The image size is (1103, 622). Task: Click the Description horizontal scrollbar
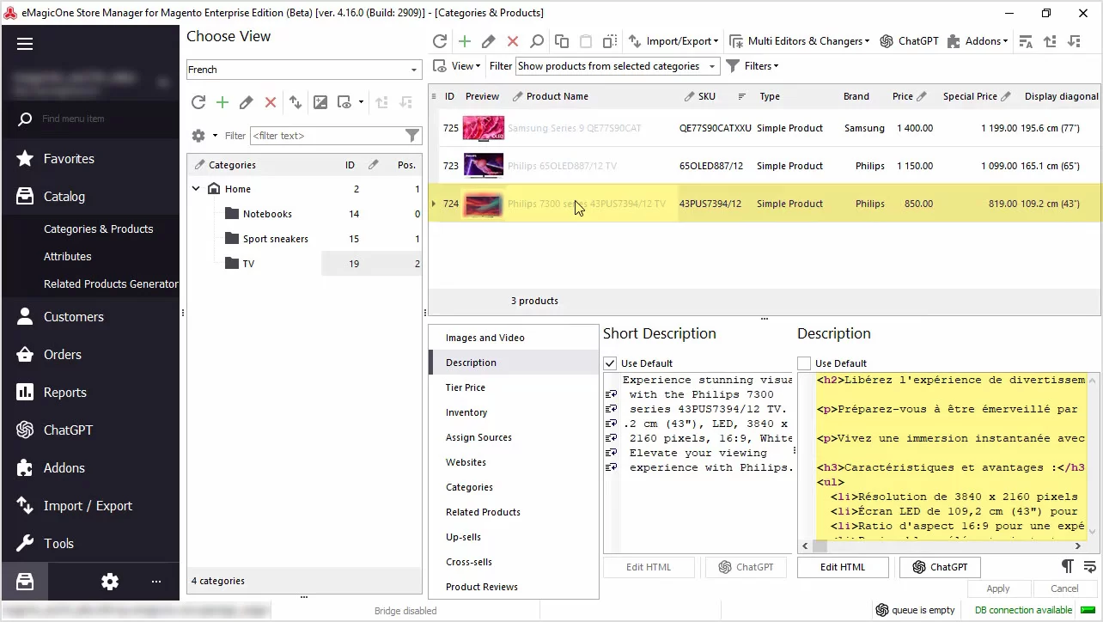point(942,546)
